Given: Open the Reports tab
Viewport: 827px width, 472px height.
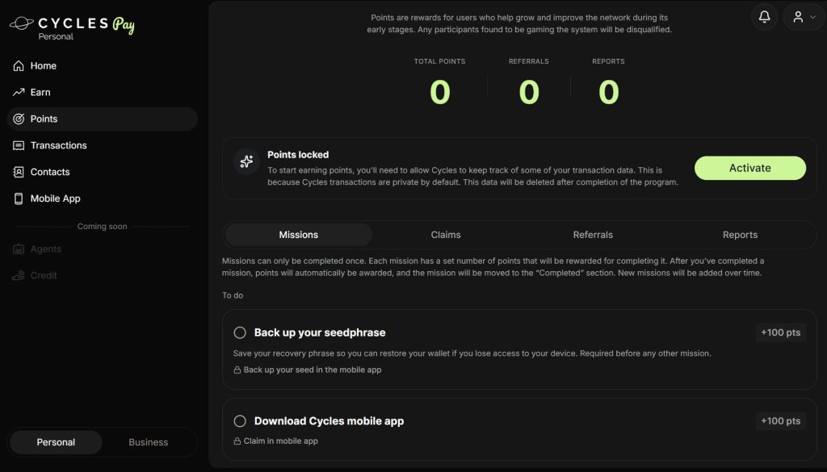Looking at the screenshot, I should click(740, 235).
